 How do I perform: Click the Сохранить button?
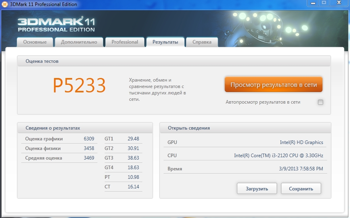301,189
